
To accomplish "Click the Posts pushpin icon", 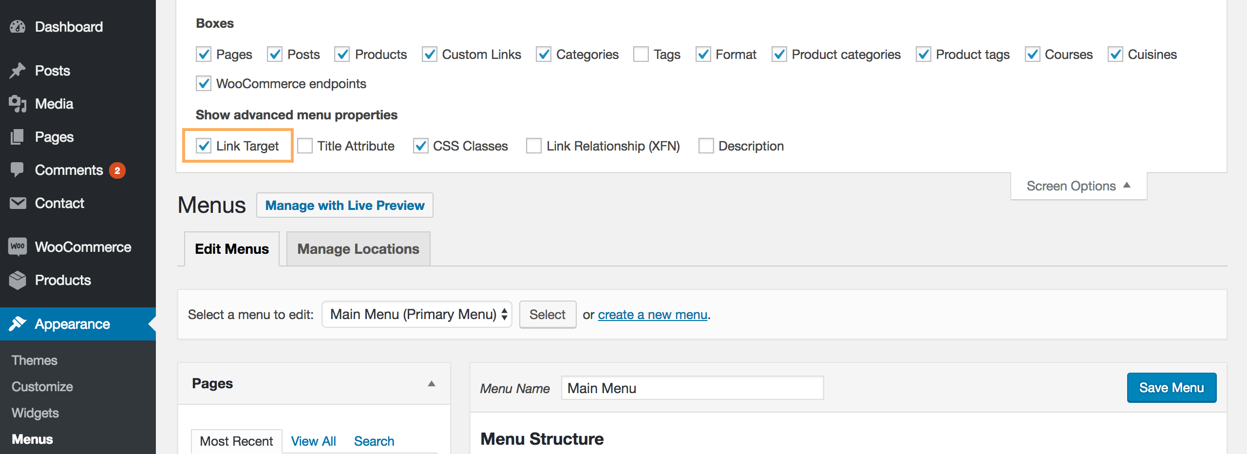I will click(x=18, y=71).
